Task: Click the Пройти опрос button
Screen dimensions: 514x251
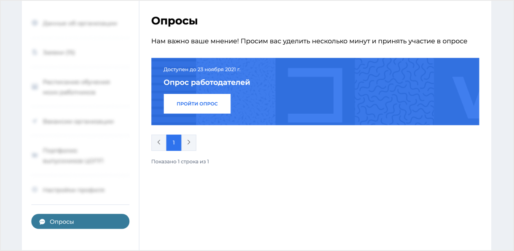Action: (197, 104)
